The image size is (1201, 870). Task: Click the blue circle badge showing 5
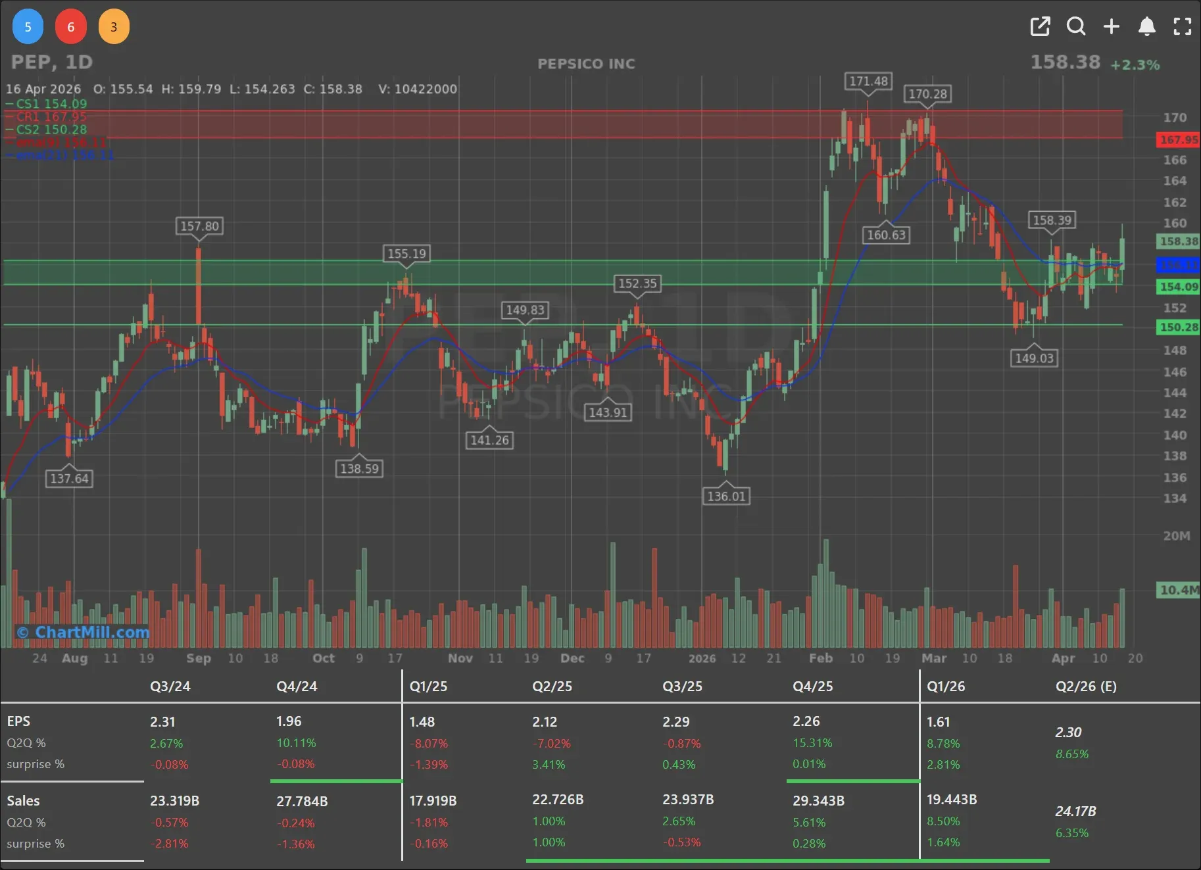[x=28, y=27]
